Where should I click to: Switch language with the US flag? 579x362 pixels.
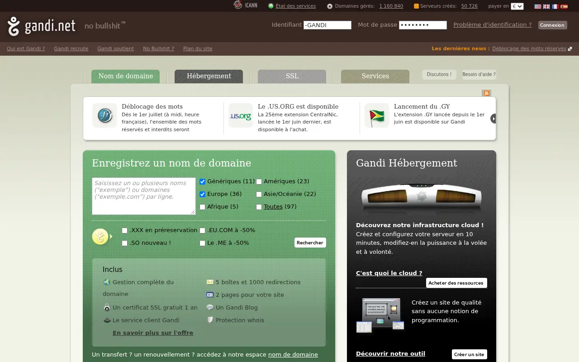538,6
